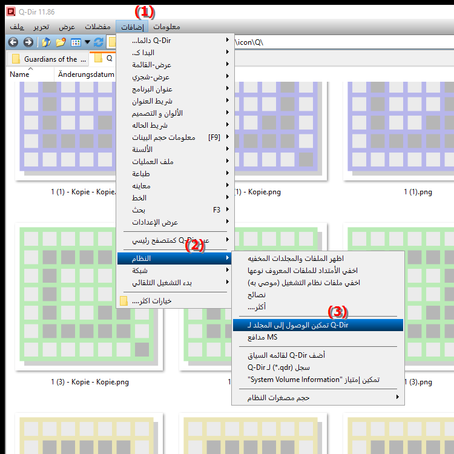Expand the شريط الحاله submenu
The height and width of the screenshot is (454, 454).
[x=175, y=125]
